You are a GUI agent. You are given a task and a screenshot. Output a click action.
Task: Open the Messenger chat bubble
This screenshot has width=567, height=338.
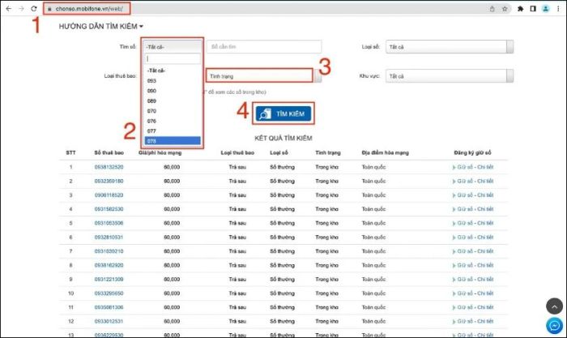tap(554, 326)
